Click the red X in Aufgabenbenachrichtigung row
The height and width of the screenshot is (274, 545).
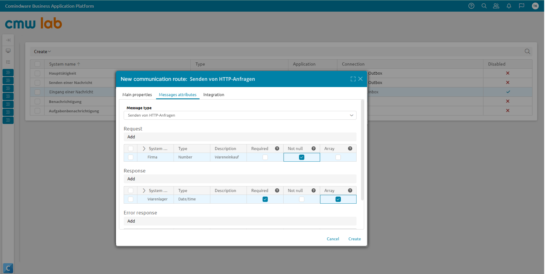click(508, 111)
